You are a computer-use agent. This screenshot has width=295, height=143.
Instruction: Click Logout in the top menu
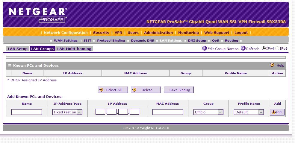coord(241,33)
